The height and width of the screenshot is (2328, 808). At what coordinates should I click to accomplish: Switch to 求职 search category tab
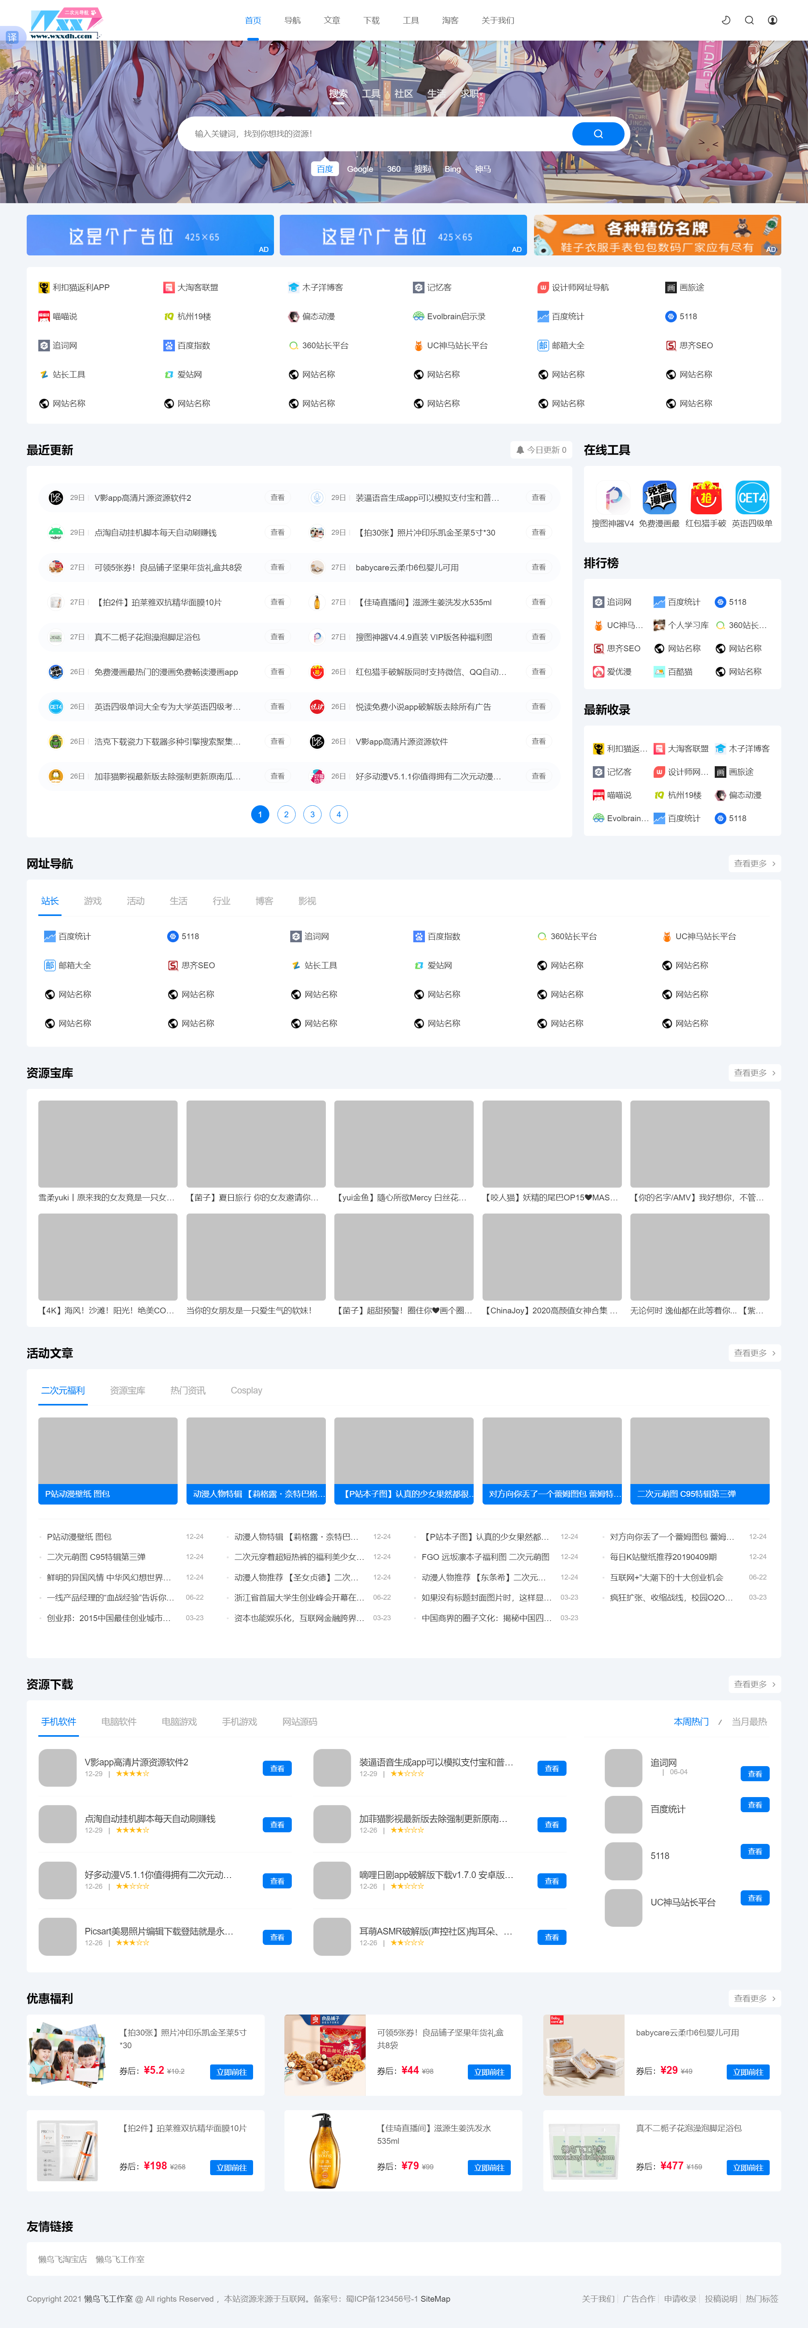tap(469, 94)
